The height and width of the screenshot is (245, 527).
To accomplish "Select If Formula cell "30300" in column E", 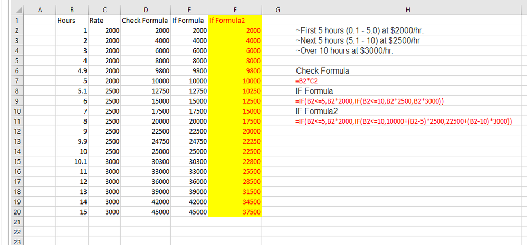I will pyautogui.click(x=189, y=161).
